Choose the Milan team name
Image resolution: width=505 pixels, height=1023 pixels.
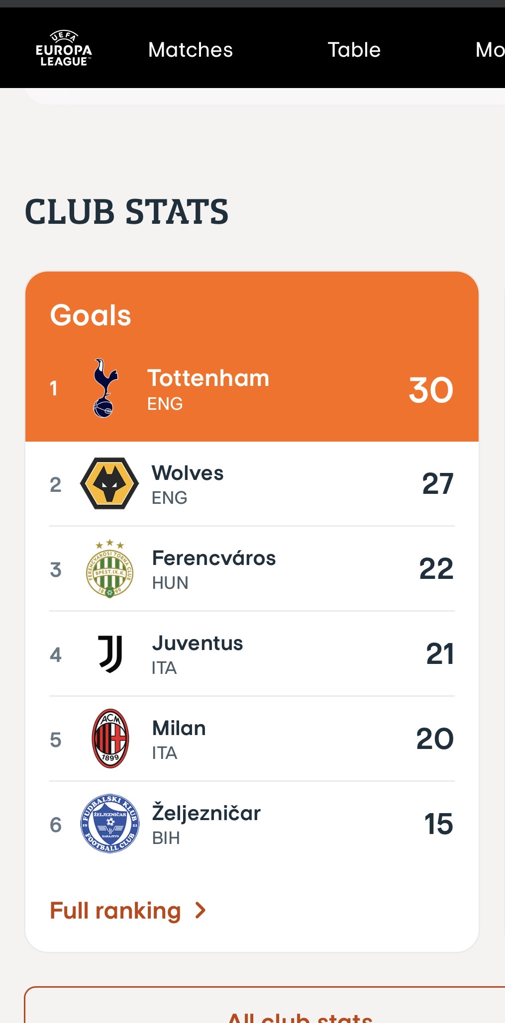pyautogui.click(x=179, y=728)
